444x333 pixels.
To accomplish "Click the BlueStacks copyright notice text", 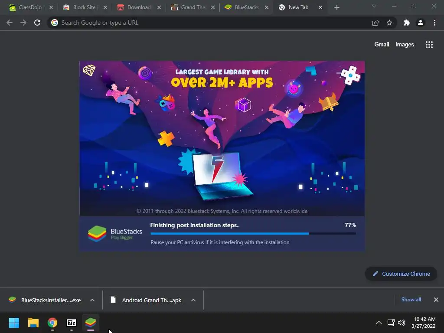I will (222, 211).
